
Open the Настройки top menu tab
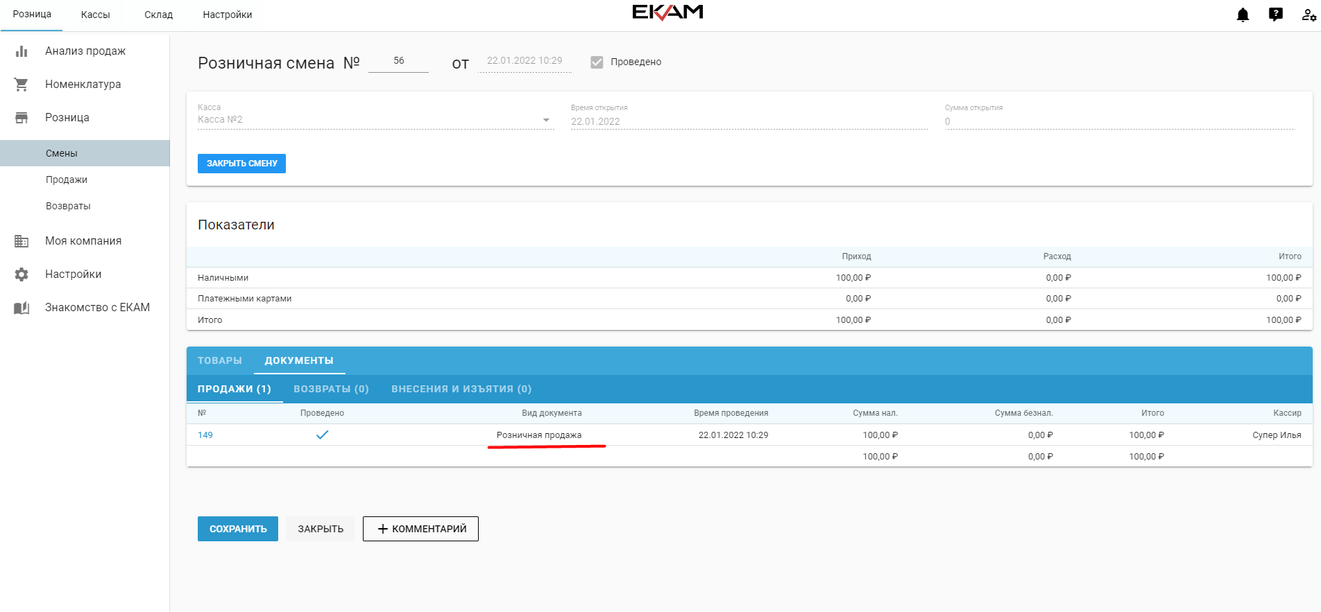228,15
